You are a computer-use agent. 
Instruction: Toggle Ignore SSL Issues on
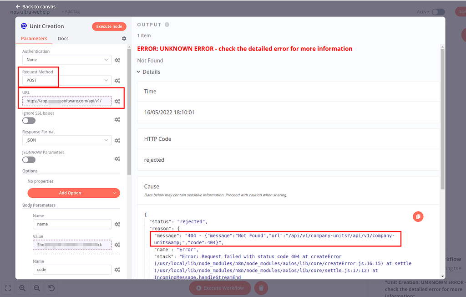point(29,120)
